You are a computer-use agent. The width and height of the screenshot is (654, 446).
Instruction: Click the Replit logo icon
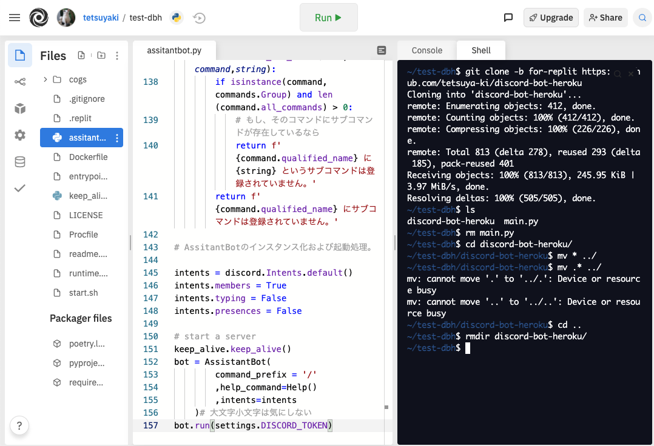(39, 18)
